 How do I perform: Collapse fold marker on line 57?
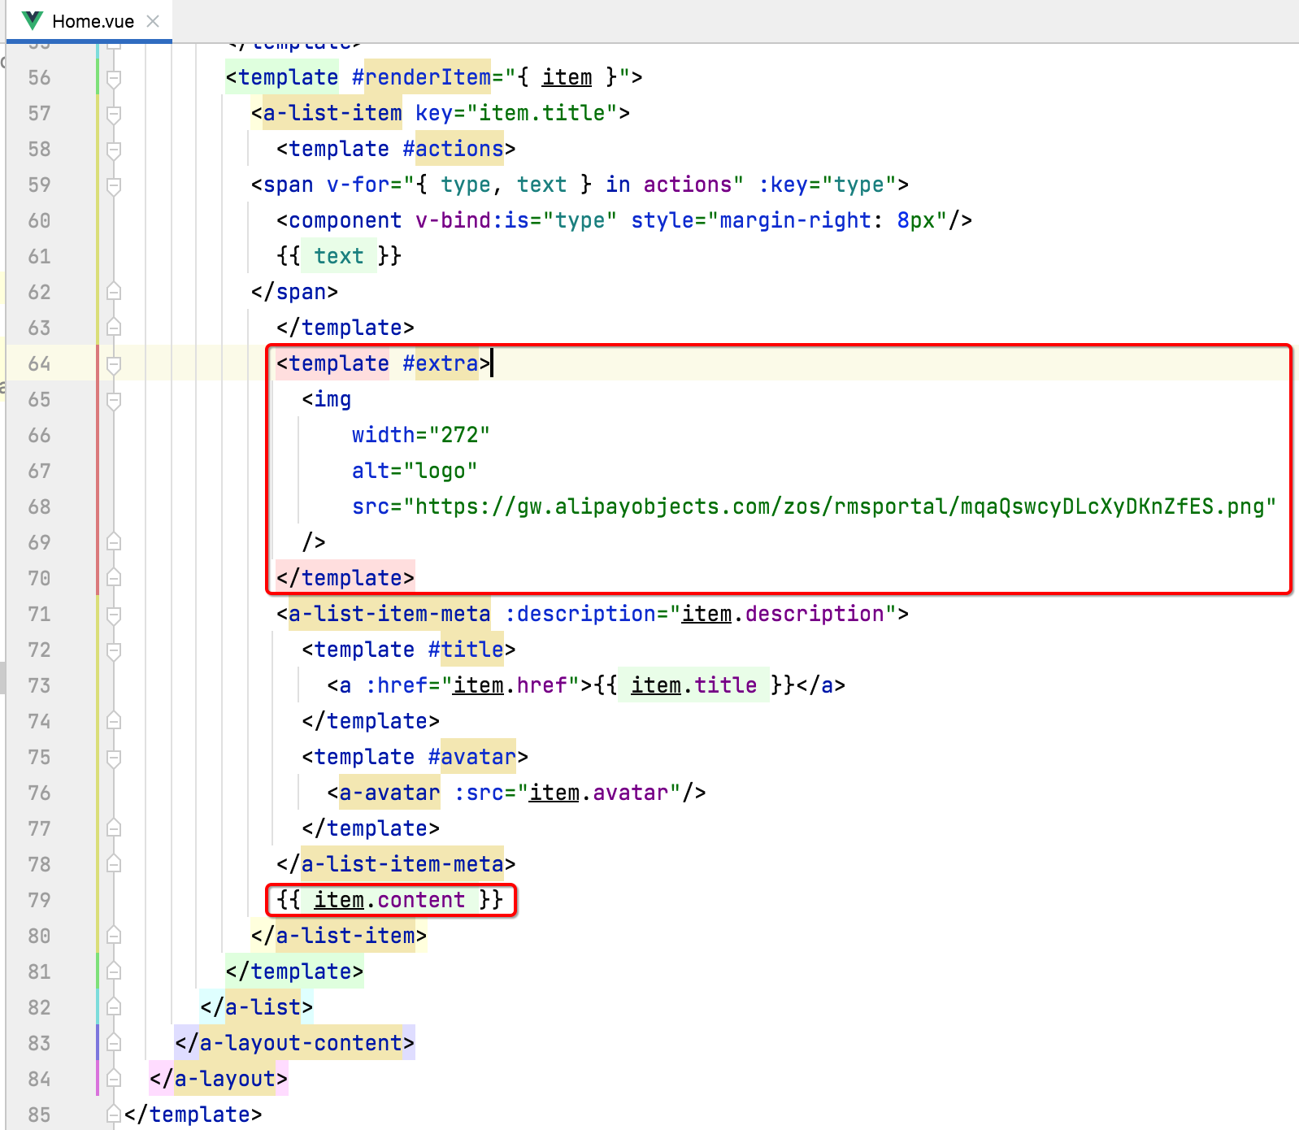[x=114, y=114]
